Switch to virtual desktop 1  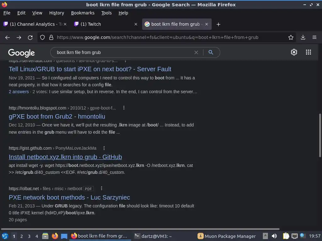pos(14,236)
